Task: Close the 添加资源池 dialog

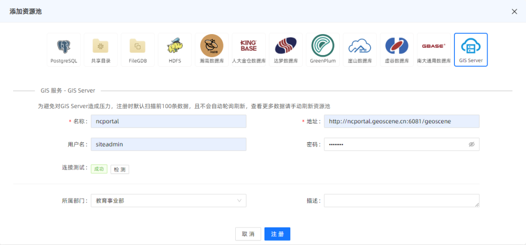Action: [514, 11]
